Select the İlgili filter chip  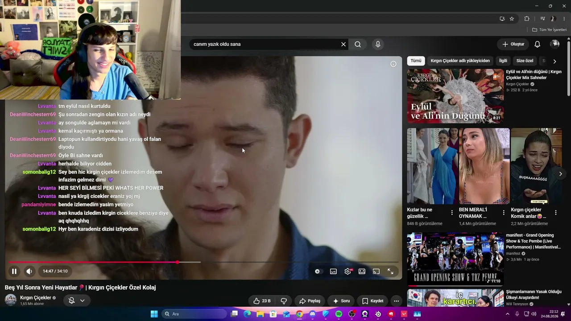point(503,61)
